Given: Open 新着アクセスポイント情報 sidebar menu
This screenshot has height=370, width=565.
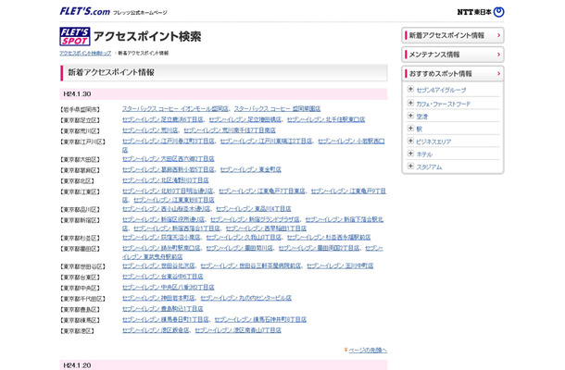Looking at the screenshot, I should click(453, 35).
